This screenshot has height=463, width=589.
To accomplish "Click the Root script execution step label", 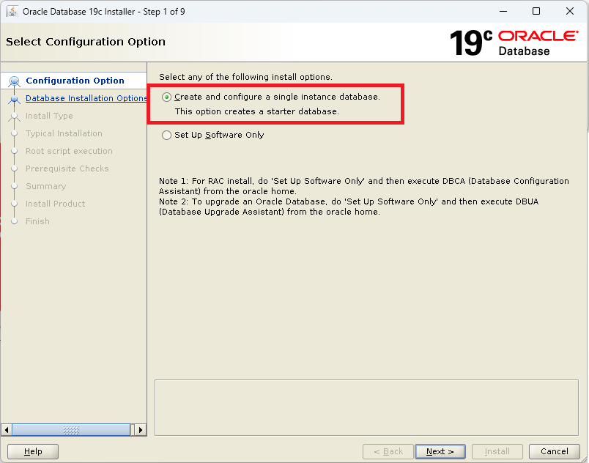I will click(69, 151).
